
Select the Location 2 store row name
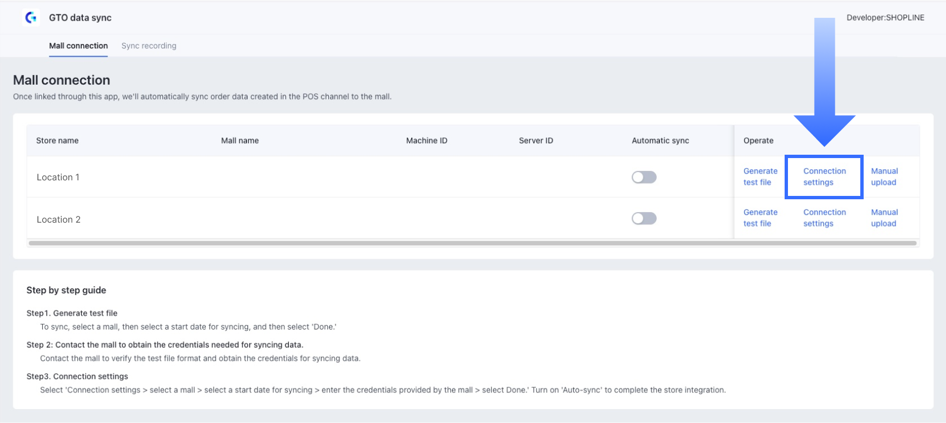(58, 219)
